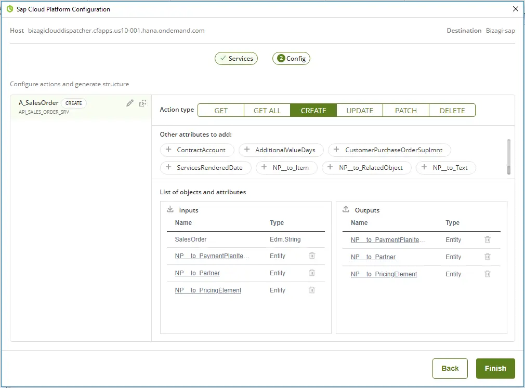Click the expand icon next to A_SalesOrder
525x388 pixels.
(x=143, y=103)
